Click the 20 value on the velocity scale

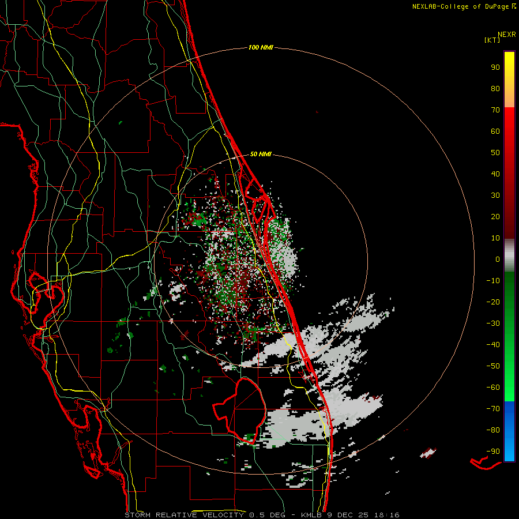pos(495,216)
